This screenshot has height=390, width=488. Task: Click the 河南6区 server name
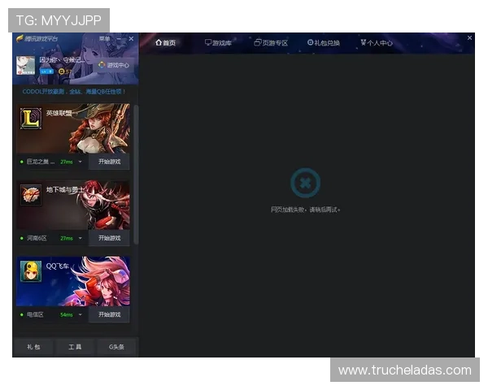pyautogui.click(x=37, y=238)
